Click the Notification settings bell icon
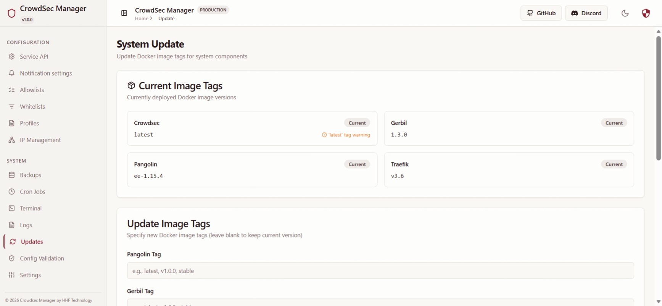 (12, 73)
